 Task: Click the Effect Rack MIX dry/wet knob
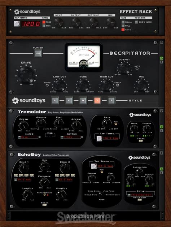pyautogui.click(x=111, y=22)
